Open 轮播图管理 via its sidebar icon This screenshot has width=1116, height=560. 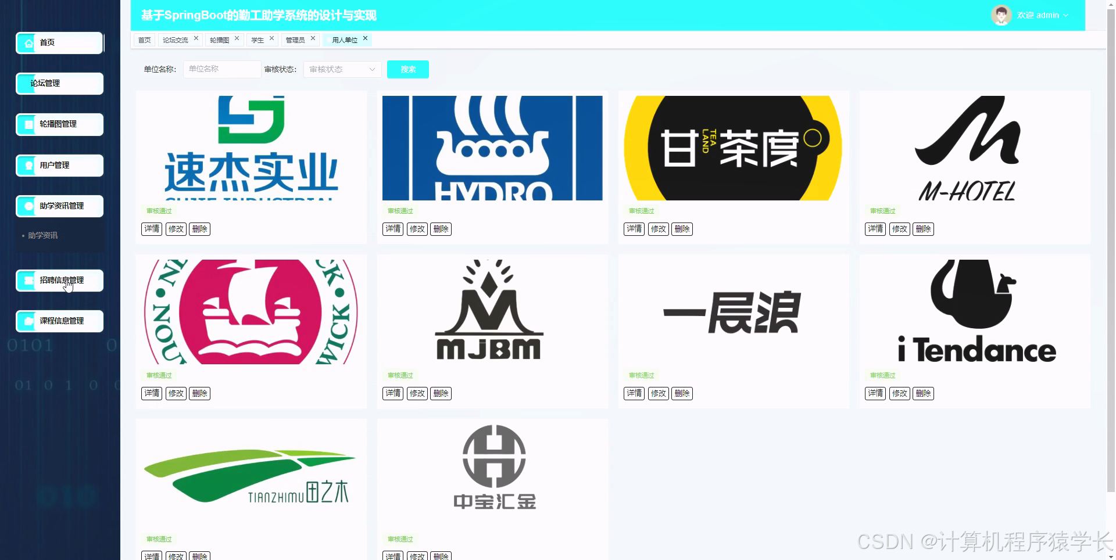coord(27,124)
